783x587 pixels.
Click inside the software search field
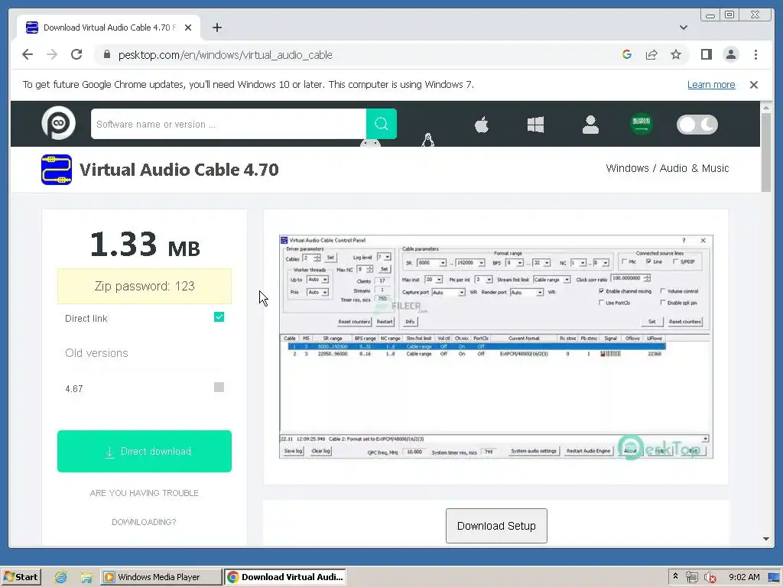pos(228,124)
